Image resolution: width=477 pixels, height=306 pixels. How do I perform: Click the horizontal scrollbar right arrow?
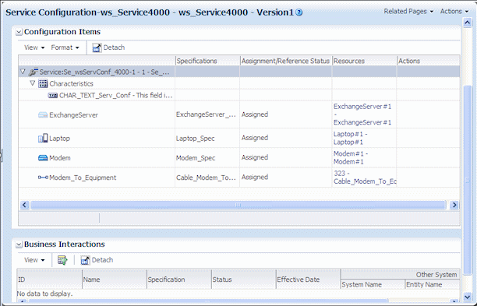click(x=454, y=205)
